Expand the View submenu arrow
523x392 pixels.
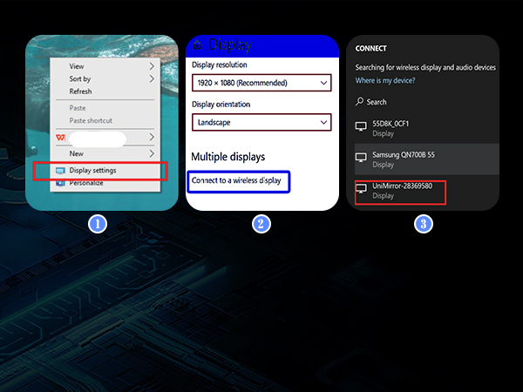(x=152, y=65)
